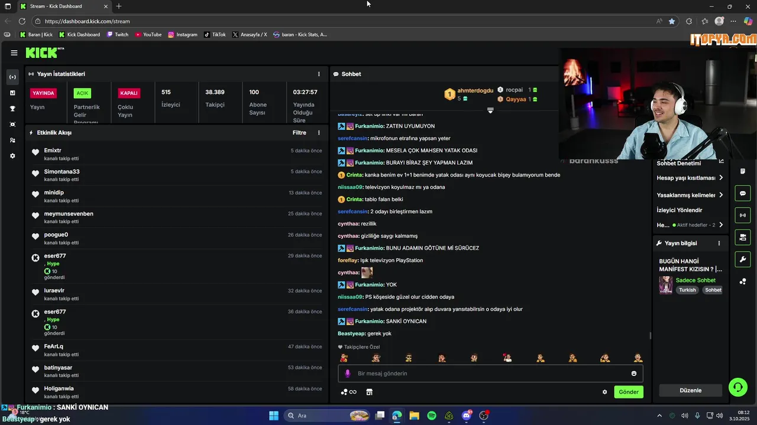
Task: Open Yayın bilgisi three-dot menu
Action: click(719, 243)
